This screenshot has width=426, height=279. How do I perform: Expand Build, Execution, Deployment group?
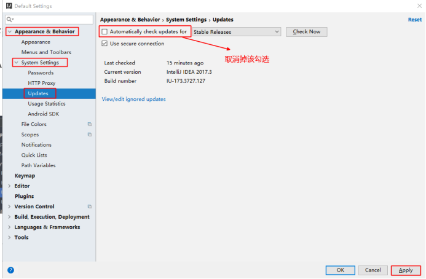tap(9, 217)
